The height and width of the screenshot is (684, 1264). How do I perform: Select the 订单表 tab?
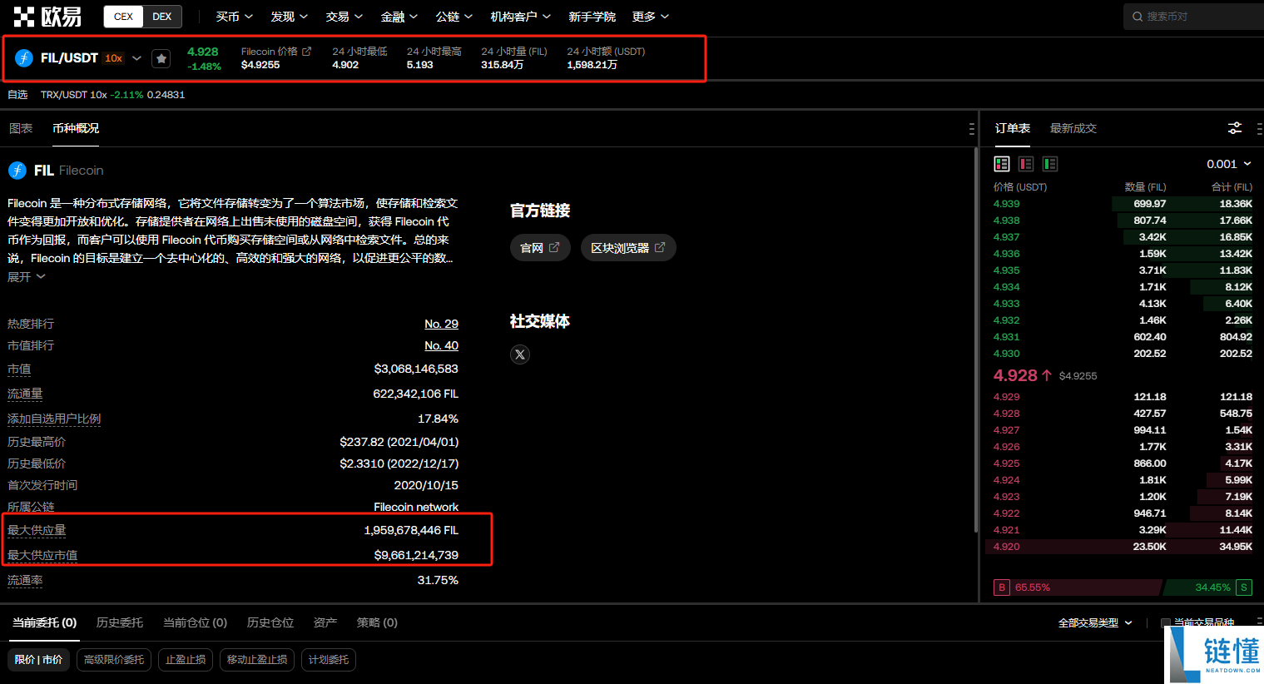(1013, 128)
